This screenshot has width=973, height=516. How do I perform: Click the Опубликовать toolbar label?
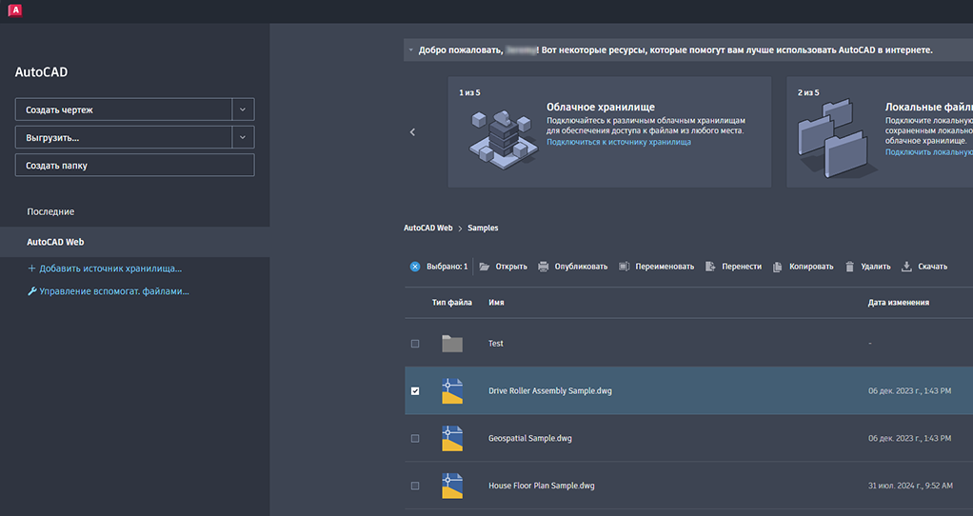[x=581, y=267]
